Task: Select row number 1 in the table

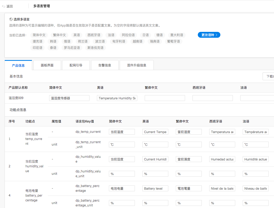Action: click(x=10, y=139)
